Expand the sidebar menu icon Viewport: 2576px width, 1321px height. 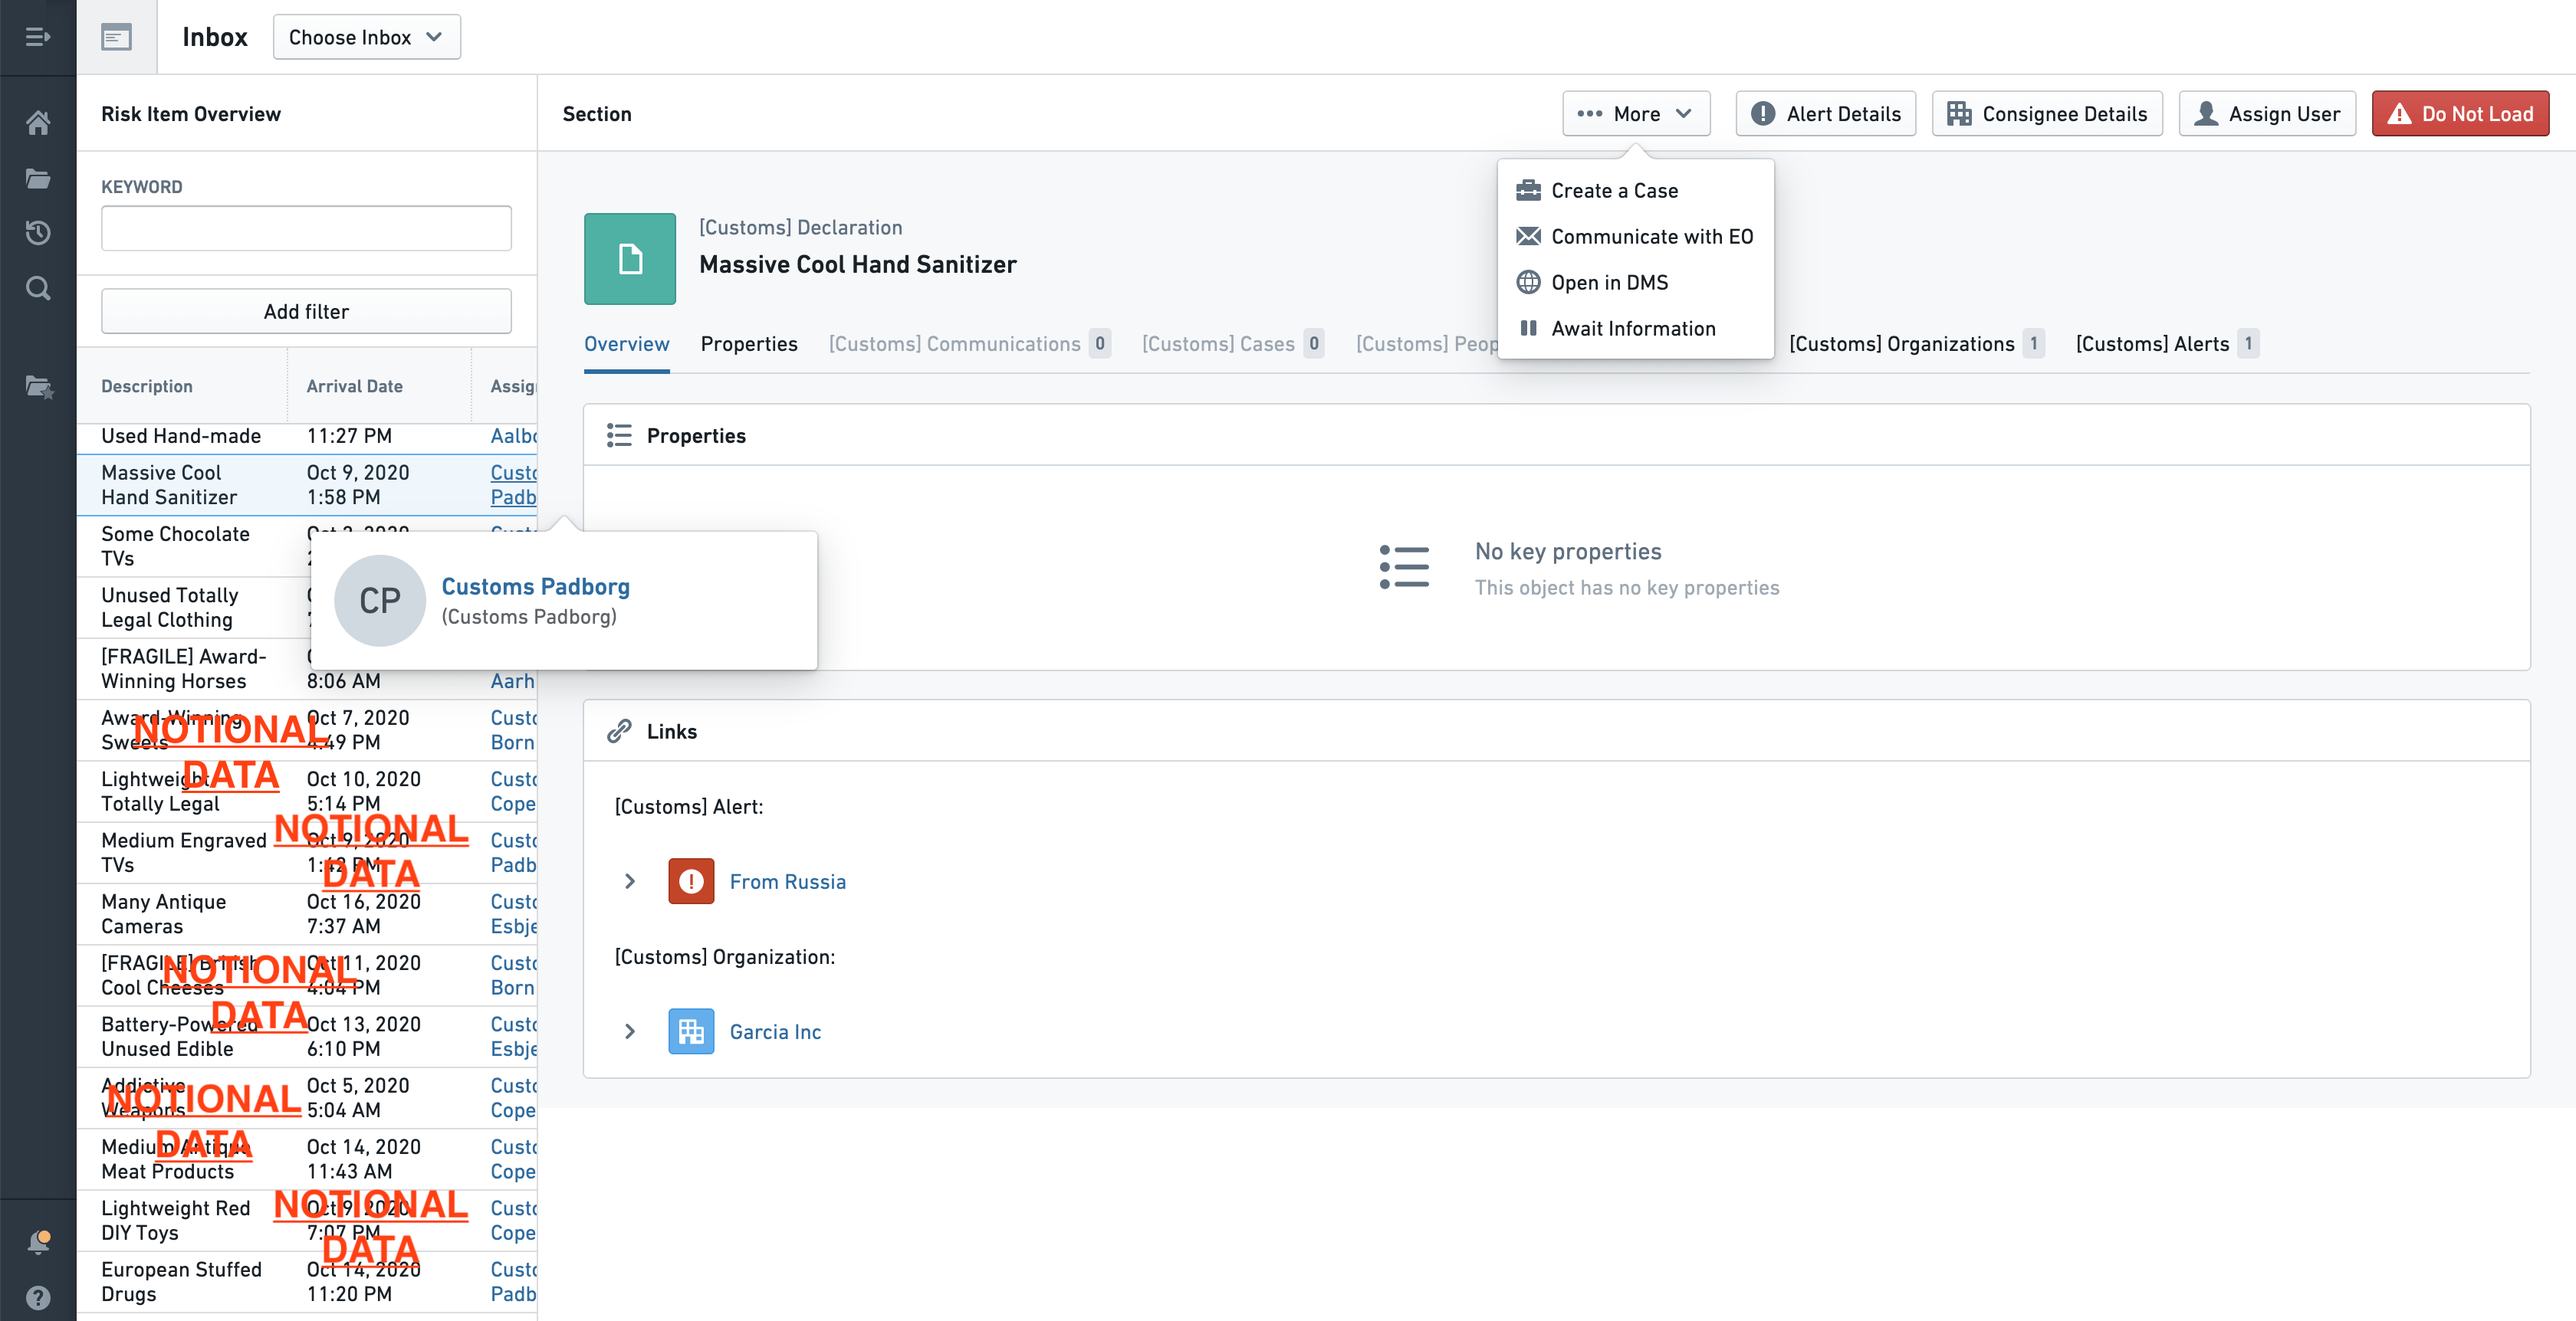pos(38,37)
